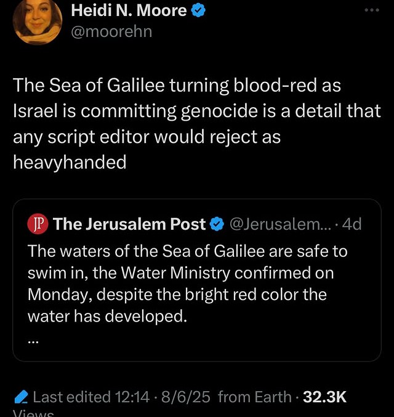Viewport: 394px width, 417px height.
Task: Open the @moorehn handle
Action: 111,31
